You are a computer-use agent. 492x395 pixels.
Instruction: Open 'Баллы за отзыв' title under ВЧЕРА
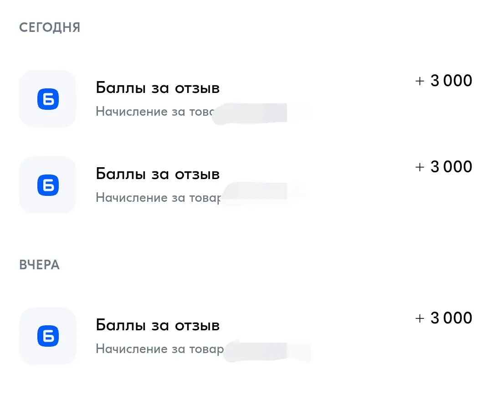pyautogui.click(x=158, y=325)
